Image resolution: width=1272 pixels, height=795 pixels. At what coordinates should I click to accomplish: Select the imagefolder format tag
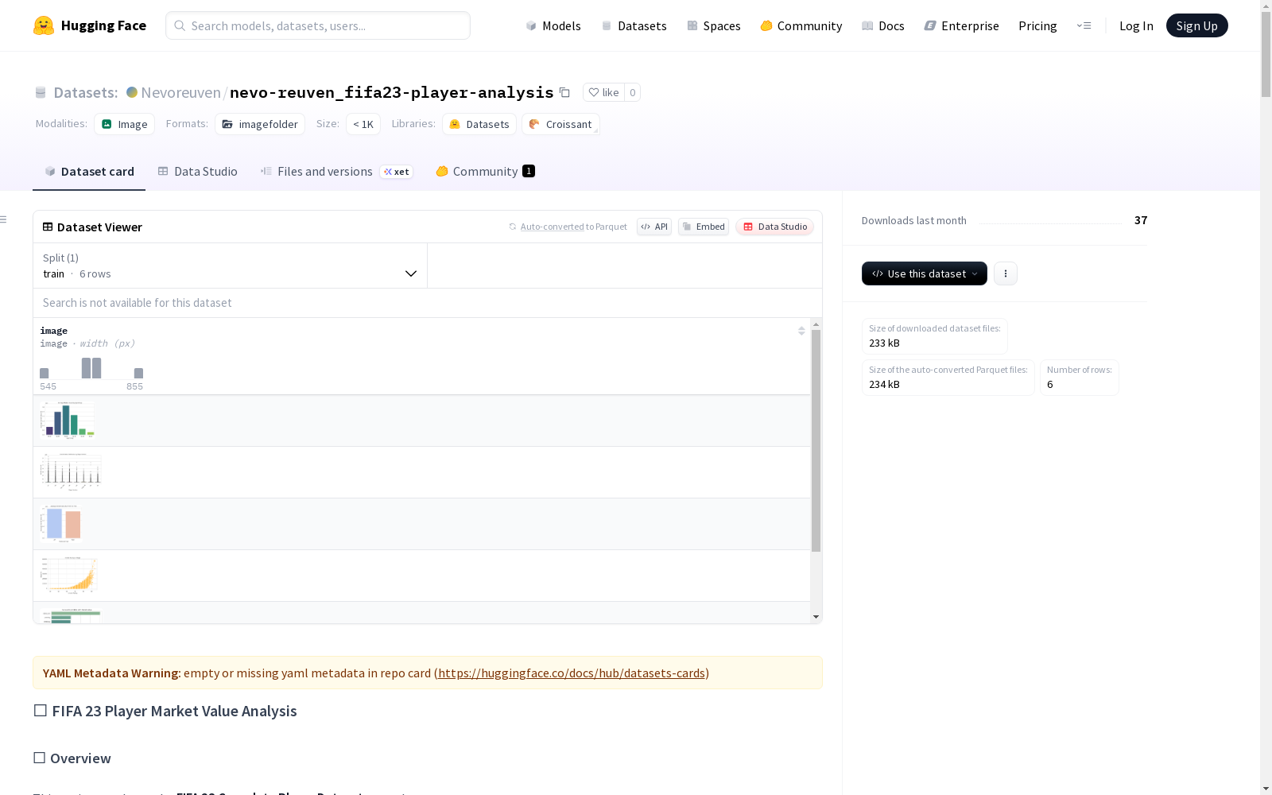[x=260, y=124]
